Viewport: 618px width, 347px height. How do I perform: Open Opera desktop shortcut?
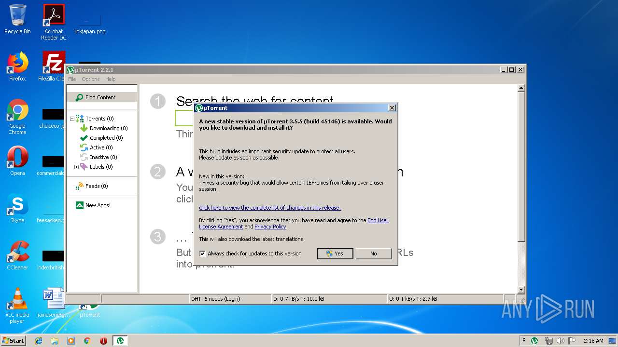pos(17,161)
